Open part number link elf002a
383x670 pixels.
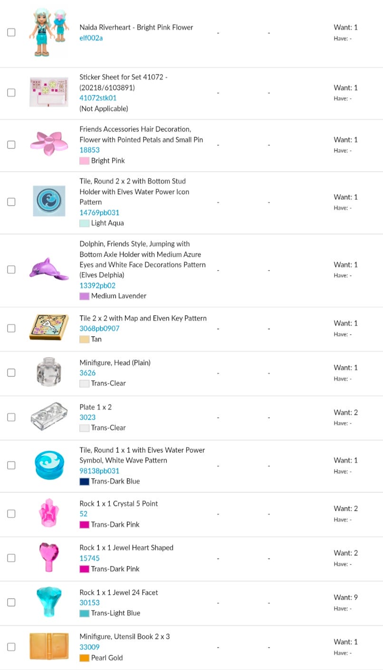pos(91,38)
